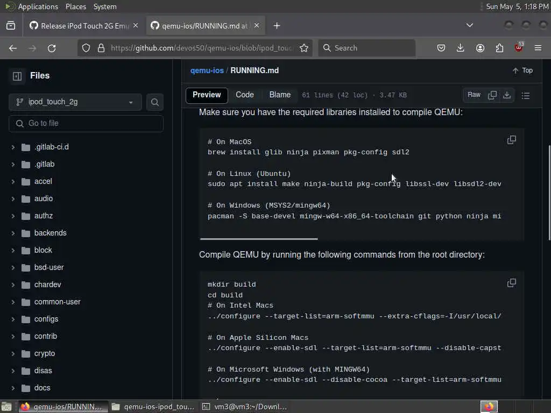Click the show desktop icon in taskbar
Viewport: 551px width, 413px height.
6,407
